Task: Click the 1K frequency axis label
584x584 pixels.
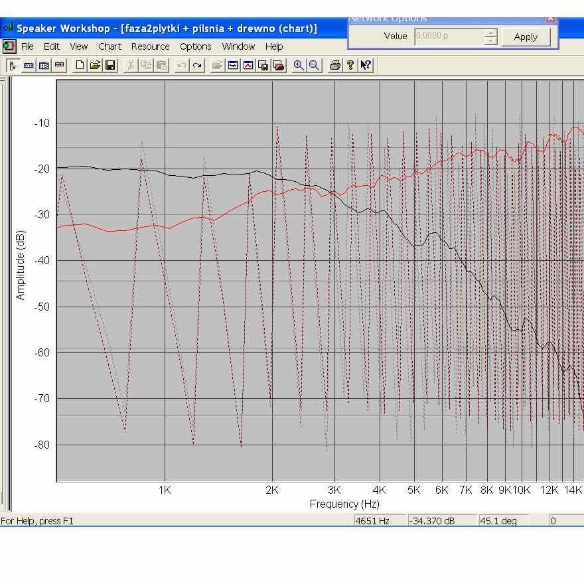Action: [165, 490]
